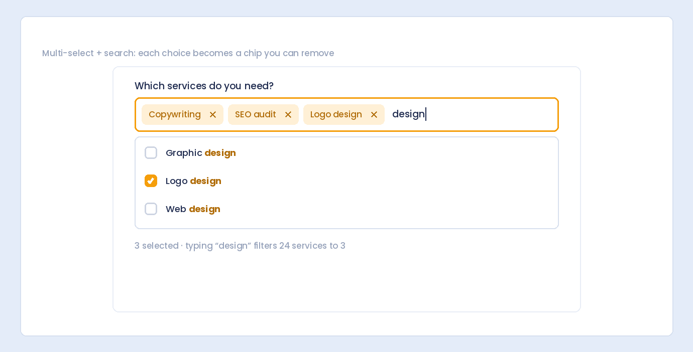Image resolution: width=693 pixels, height=352 pixels.
Task: Check the Graphic design checkbox
Action: click(x=151, y=153)
